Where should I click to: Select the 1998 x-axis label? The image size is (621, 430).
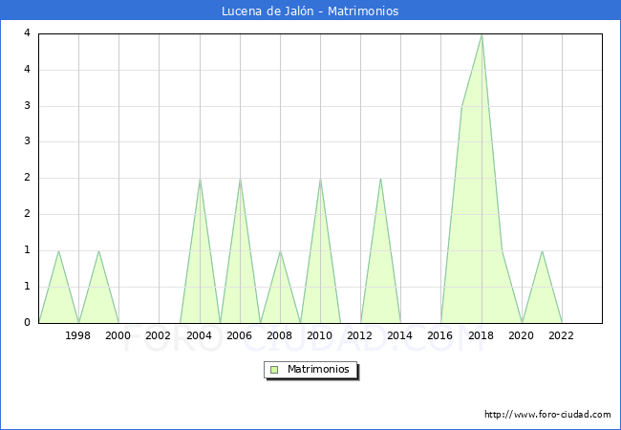pyautogui.click(x=77, y=335)
